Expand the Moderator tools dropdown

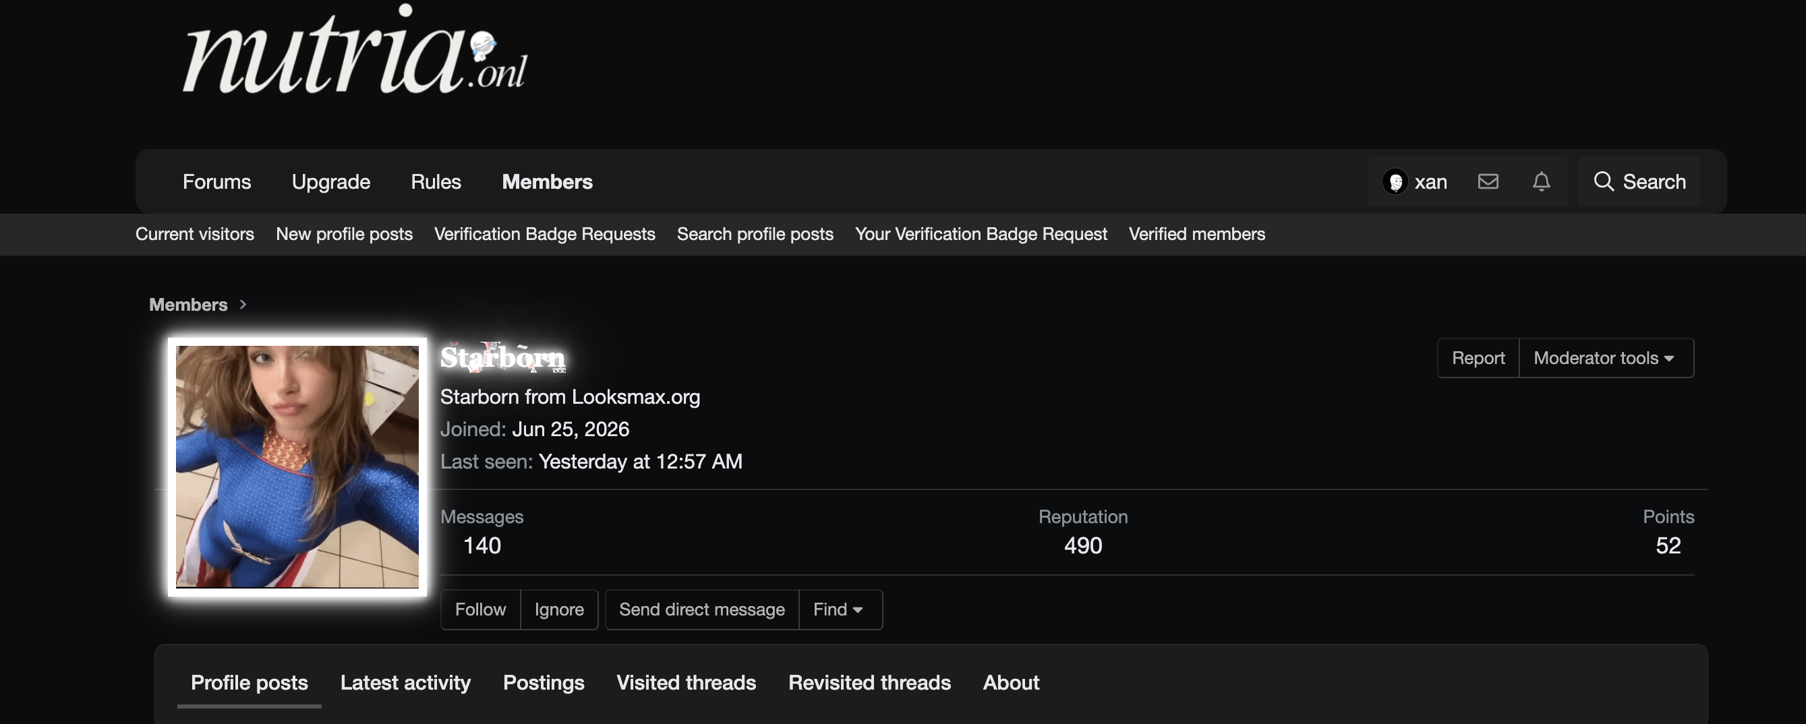pos(1606,358)
